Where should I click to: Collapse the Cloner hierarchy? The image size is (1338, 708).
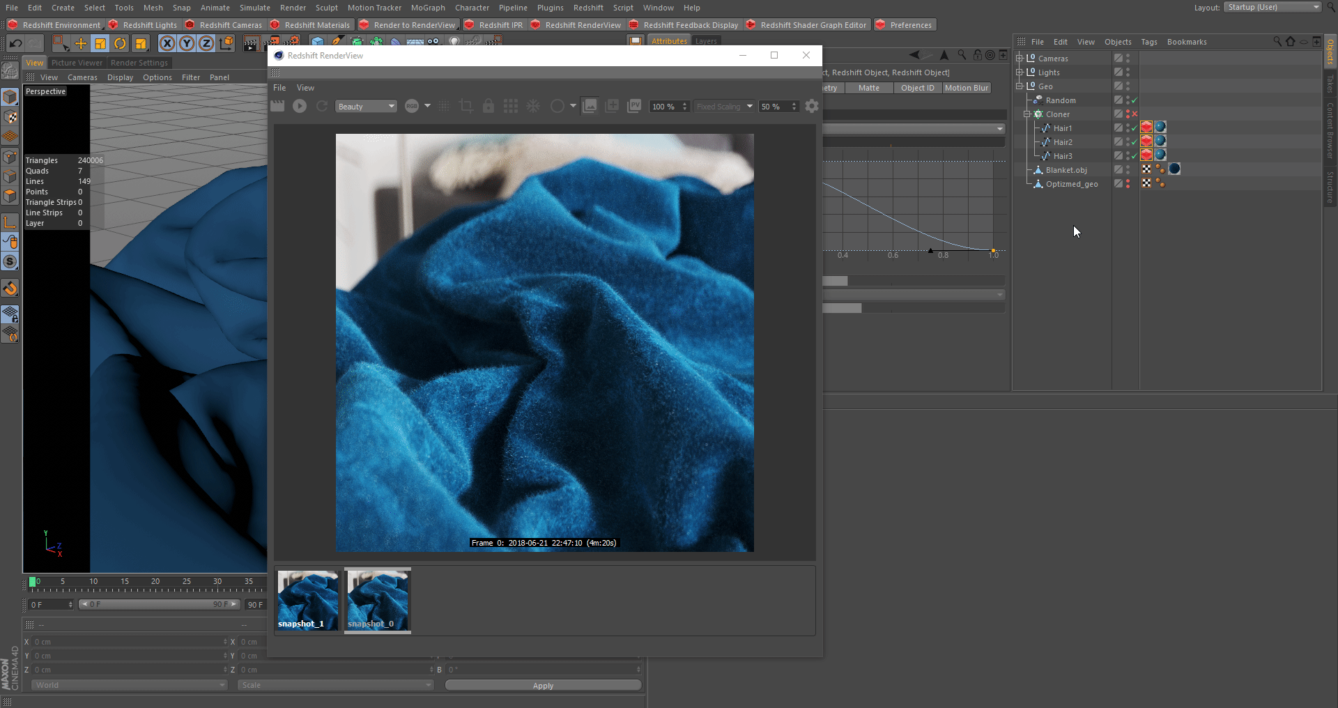(1027, 114)
